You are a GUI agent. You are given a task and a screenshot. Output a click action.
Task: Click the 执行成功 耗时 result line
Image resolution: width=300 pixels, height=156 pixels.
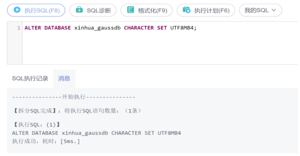(46, 141)
